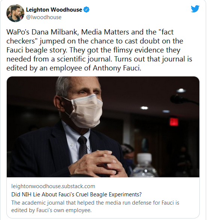Click the polka dot tie in the photo

click(82, 147)
